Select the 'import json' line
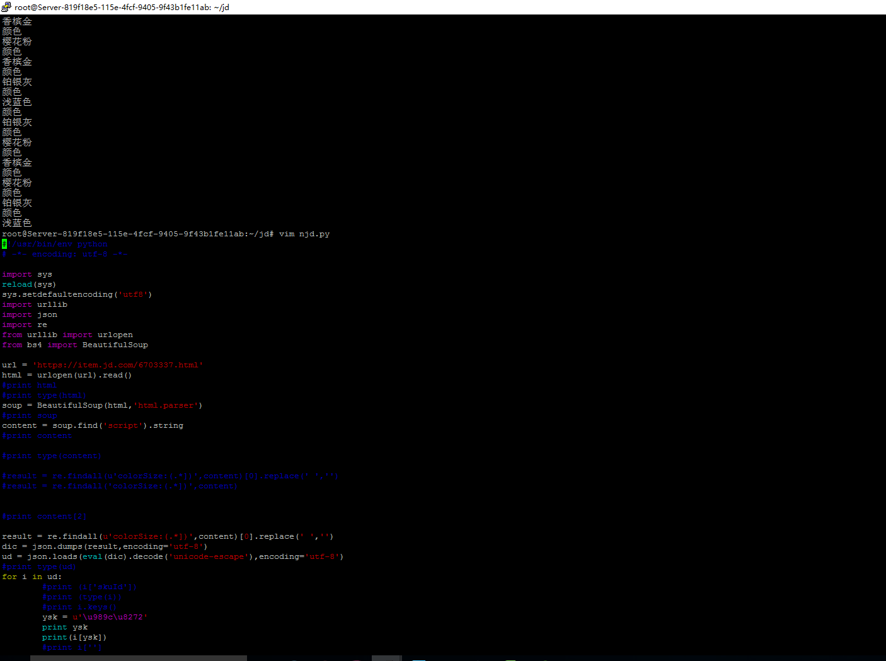 [x=30, y=315]
